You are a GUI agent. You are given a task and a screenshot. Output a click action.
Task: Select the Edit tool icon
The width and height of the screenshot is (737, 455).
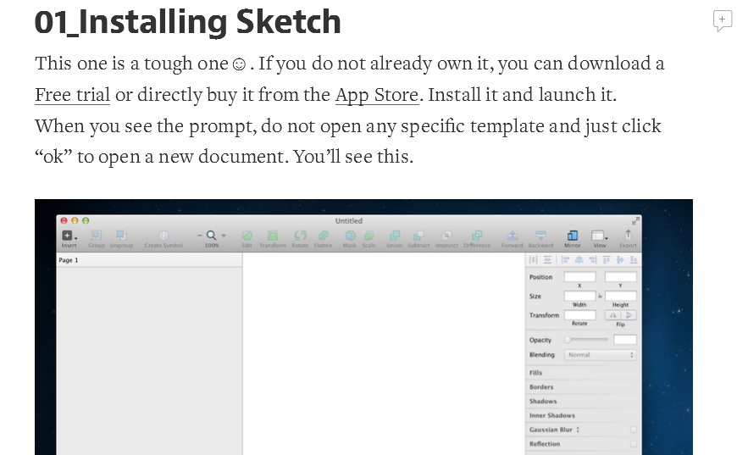click(x=247, y=236)
